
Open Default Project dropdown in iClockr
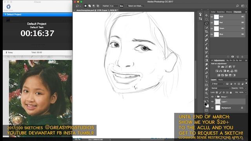(38, 14)
